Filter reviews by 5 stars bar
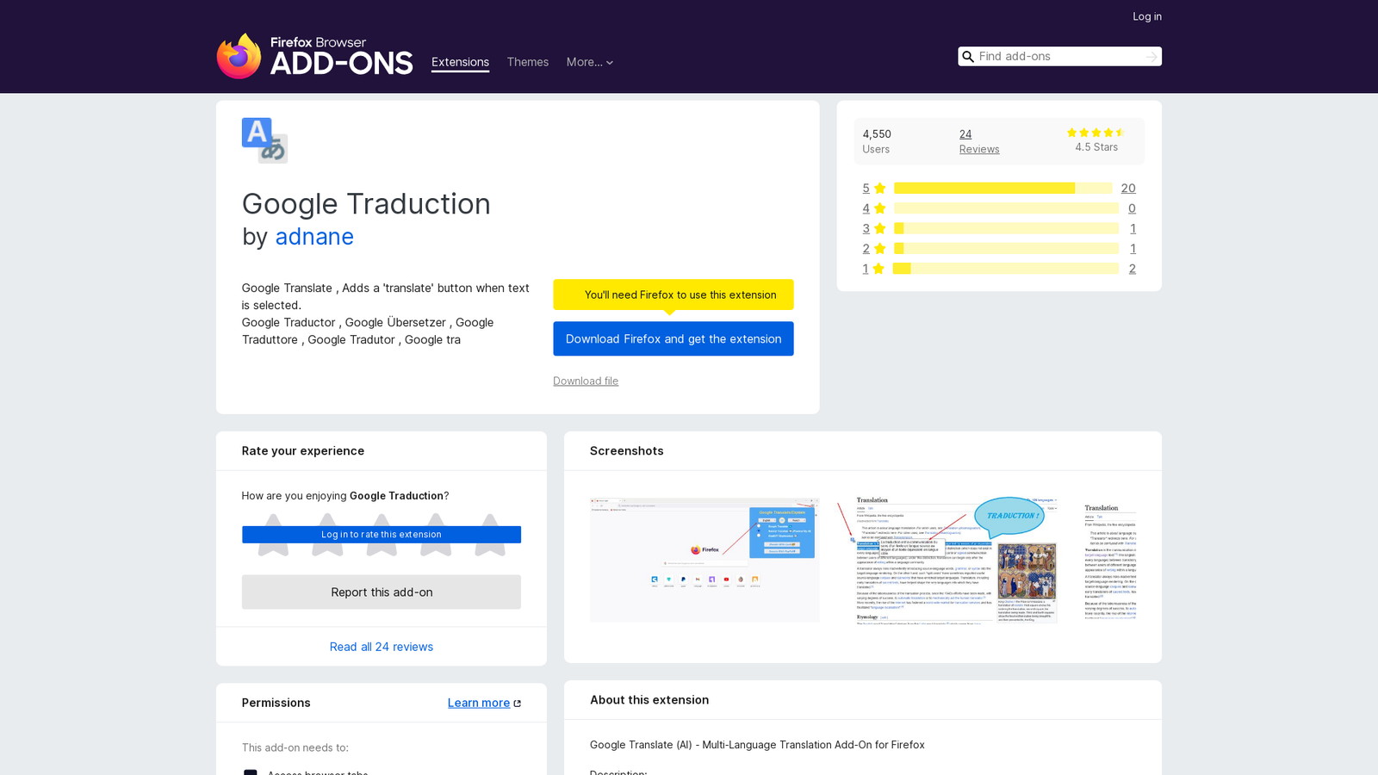Image resolution: width=1378 pixels, height=775 pixels. (x=1003, y=189)
